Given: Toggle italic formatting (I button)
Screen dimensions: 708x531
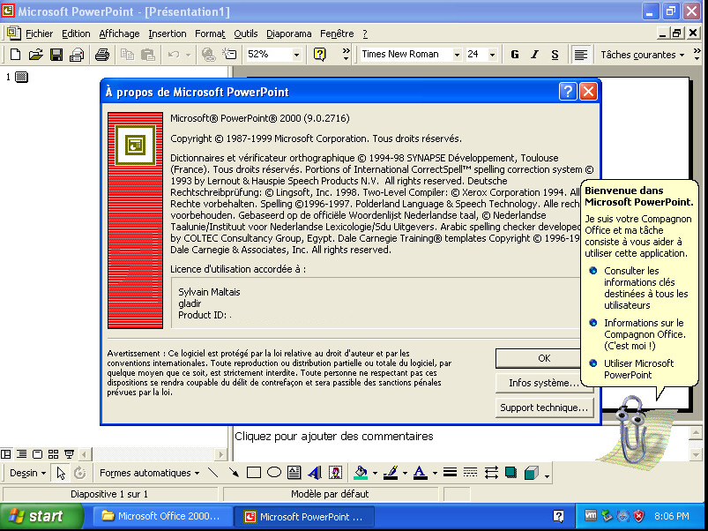Looking at the screenshot, I should click(534, 55).
